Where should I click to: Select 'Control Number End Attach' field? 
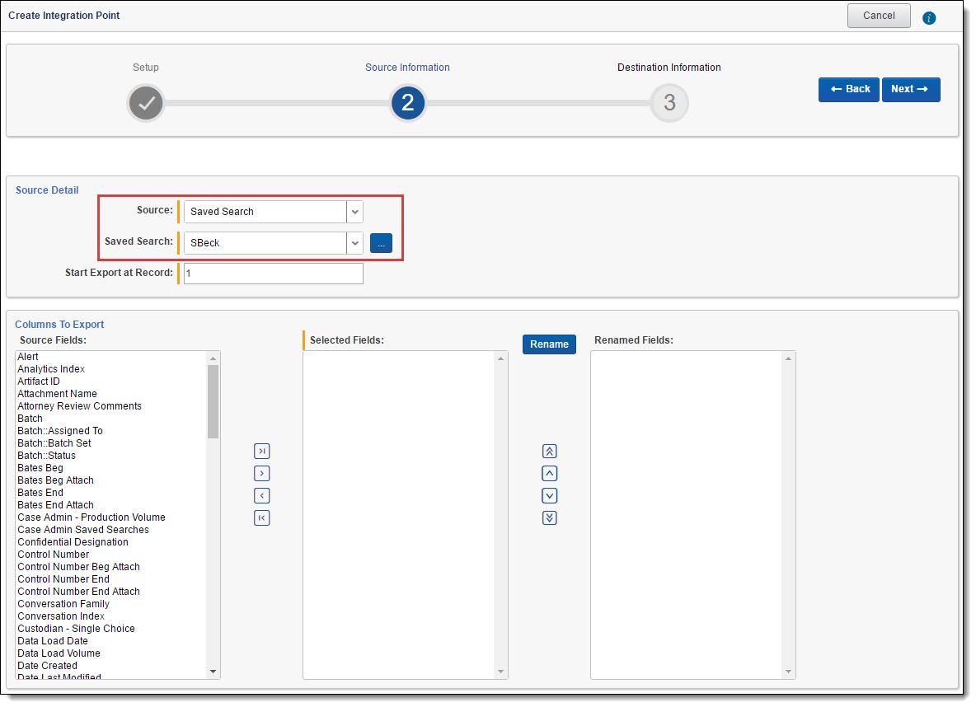coord(78,592)
